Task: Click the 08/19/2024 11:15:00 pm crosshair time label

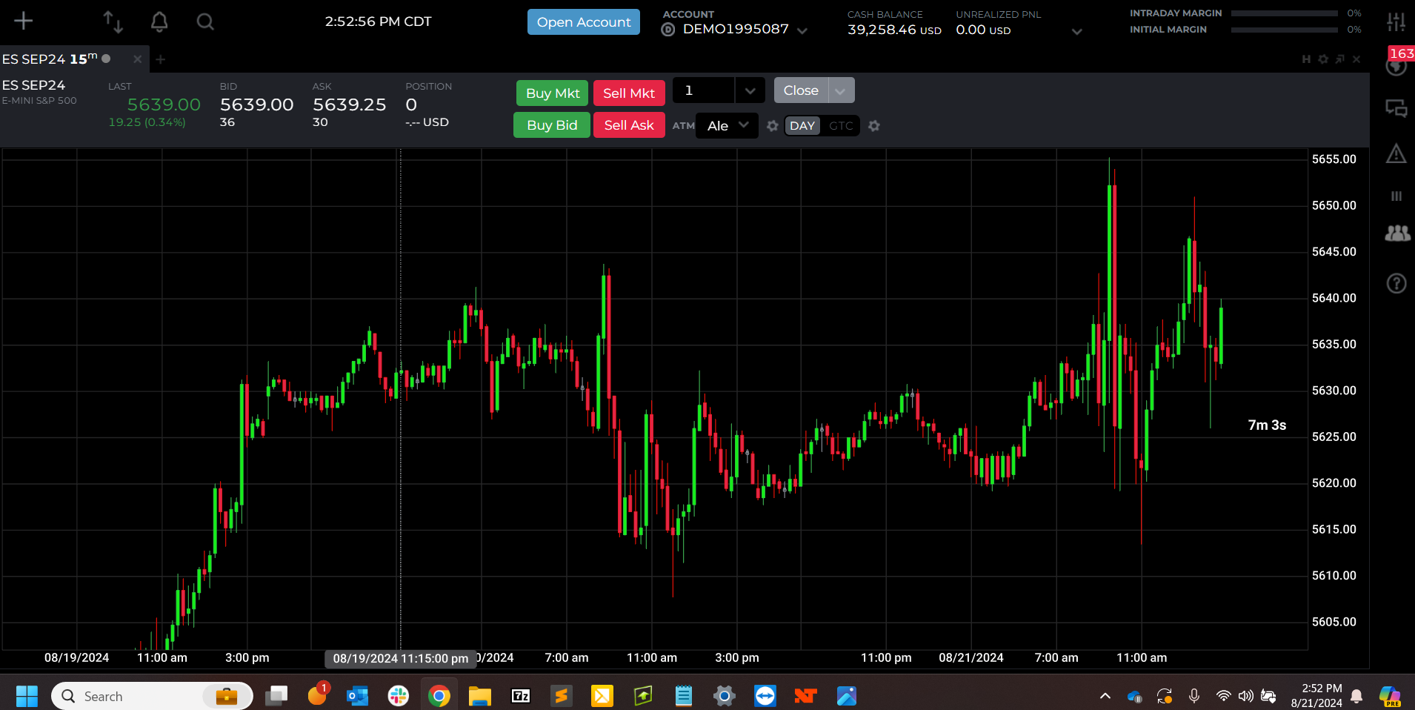Action: (401, 659)
